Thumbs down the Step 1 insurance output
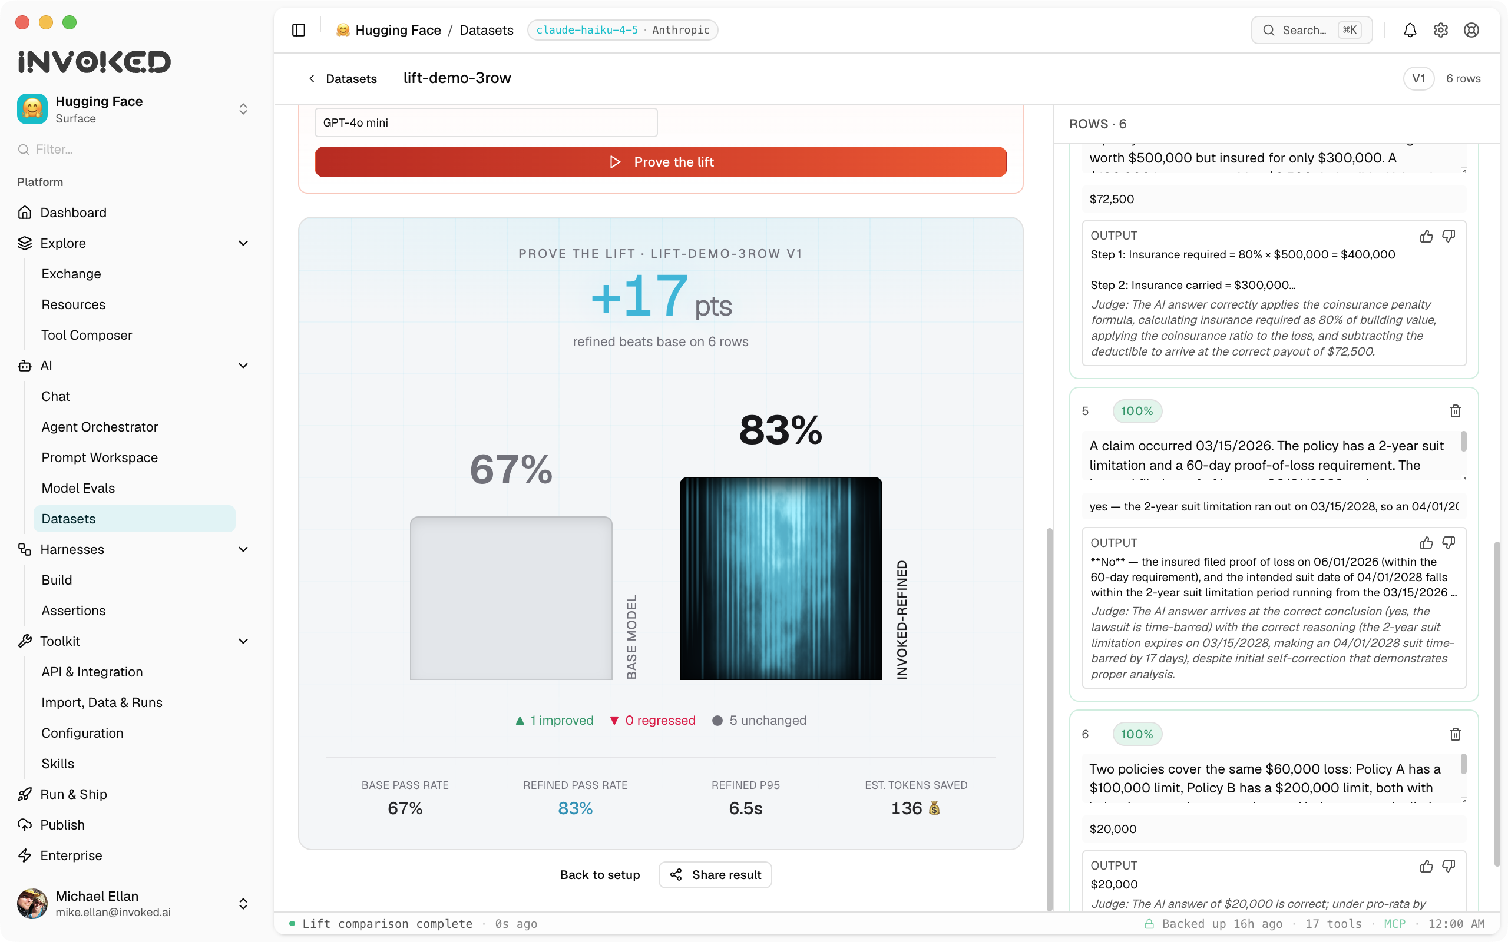1508x942 pixels. 1448,236
